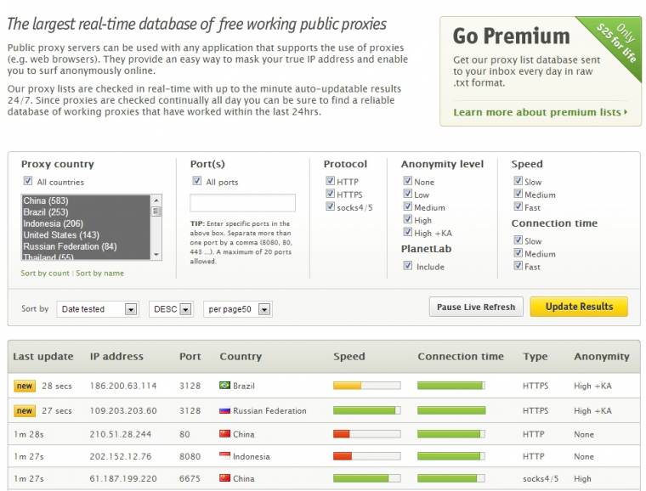The height and width of the screenshot is (491, 646).
Task: Uncheck the High +KA anonymity checkbox
Action: [x=407, y=232]
